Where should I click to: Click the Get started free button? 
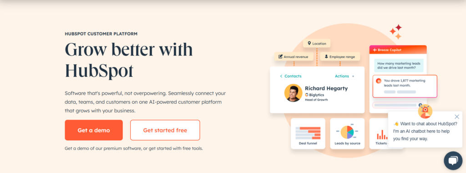pos(165,130)
